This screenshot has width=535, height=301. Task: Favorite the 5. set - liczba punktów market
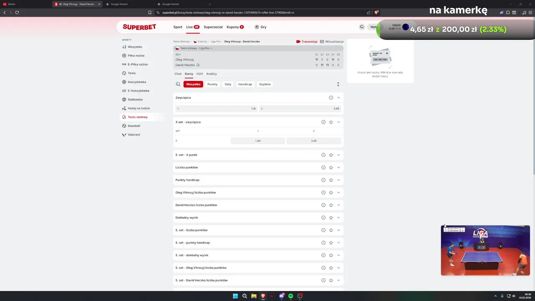click(x=331, y=230)
